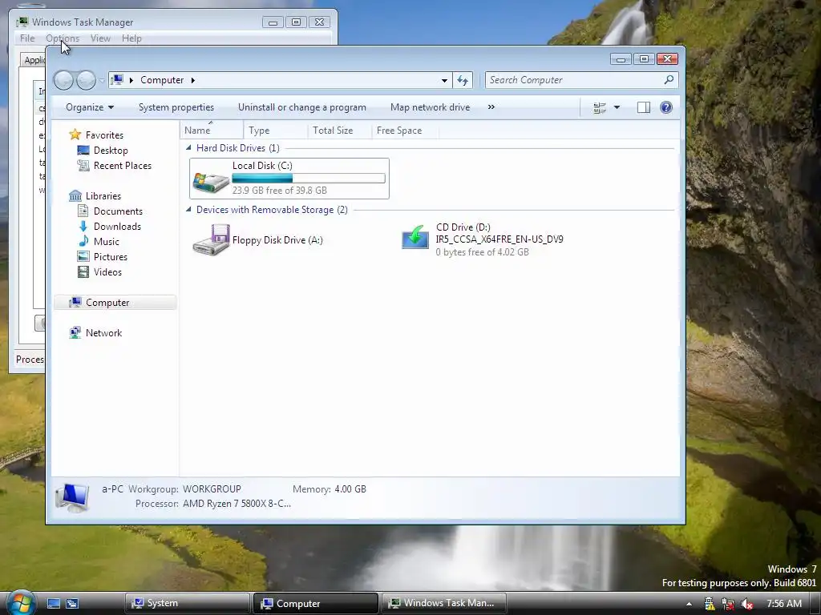This screenshot has height=615, width=821.
Task: Open the Videos library
Action: pos(107,272)
